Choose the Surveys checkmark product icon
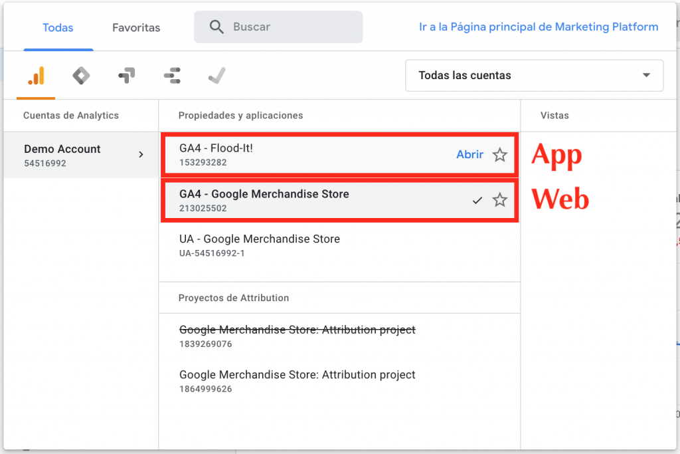This screenshot has width=680, height=454. click(x=217, y=76)
